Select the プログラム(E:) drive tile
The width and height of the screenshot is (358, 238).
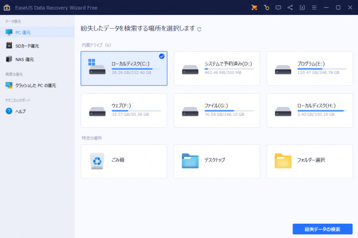pyautogui.click(x=310, y=69)
